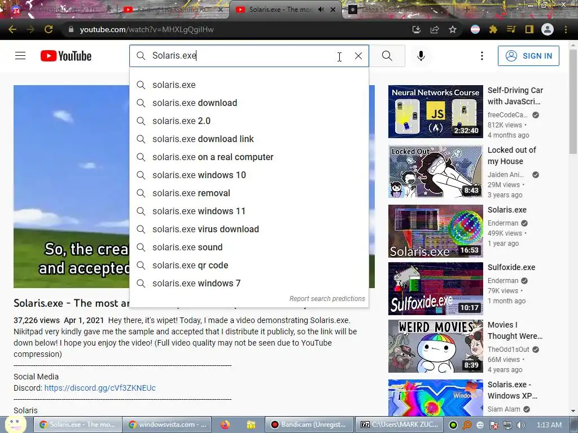Open the Chrome profile avatar
The width and height of the screenshot is (578, 433).
click(548, 29)
